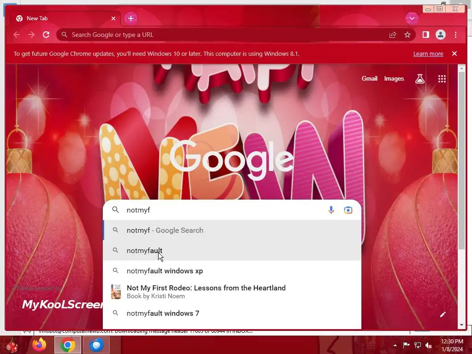Viewport: 472px width, 354px height.
Task: Open muted volume tray icon
Action: pyautogui.click(x=429, y=345)
